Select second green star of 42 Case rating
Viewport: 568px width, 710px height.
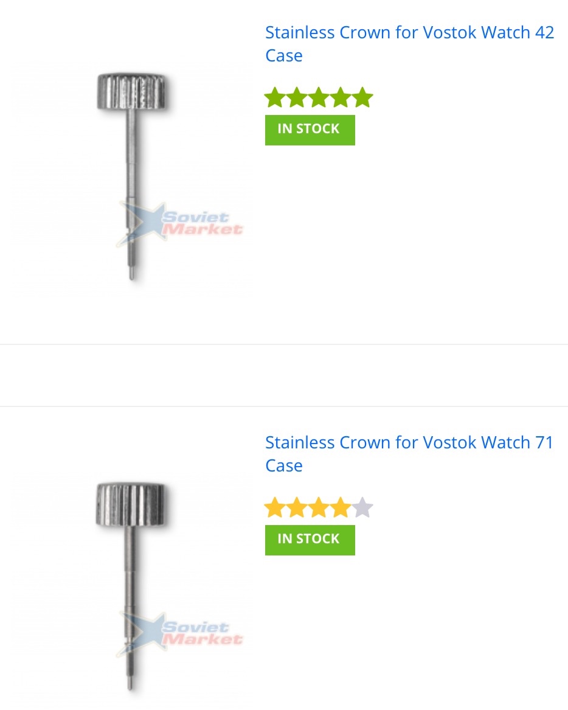297,97
